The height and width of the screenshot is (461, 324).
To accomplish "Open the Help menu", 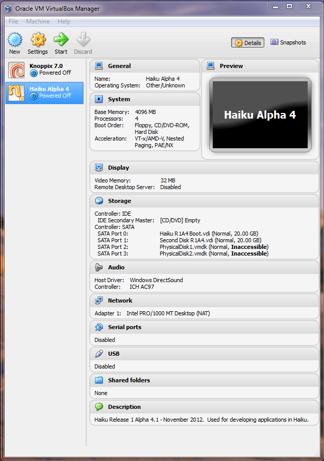I will 64,21.
